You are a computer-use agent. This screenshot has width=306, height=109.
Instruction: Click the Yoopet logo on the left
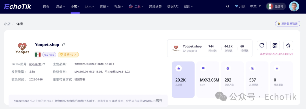point(22,48)
